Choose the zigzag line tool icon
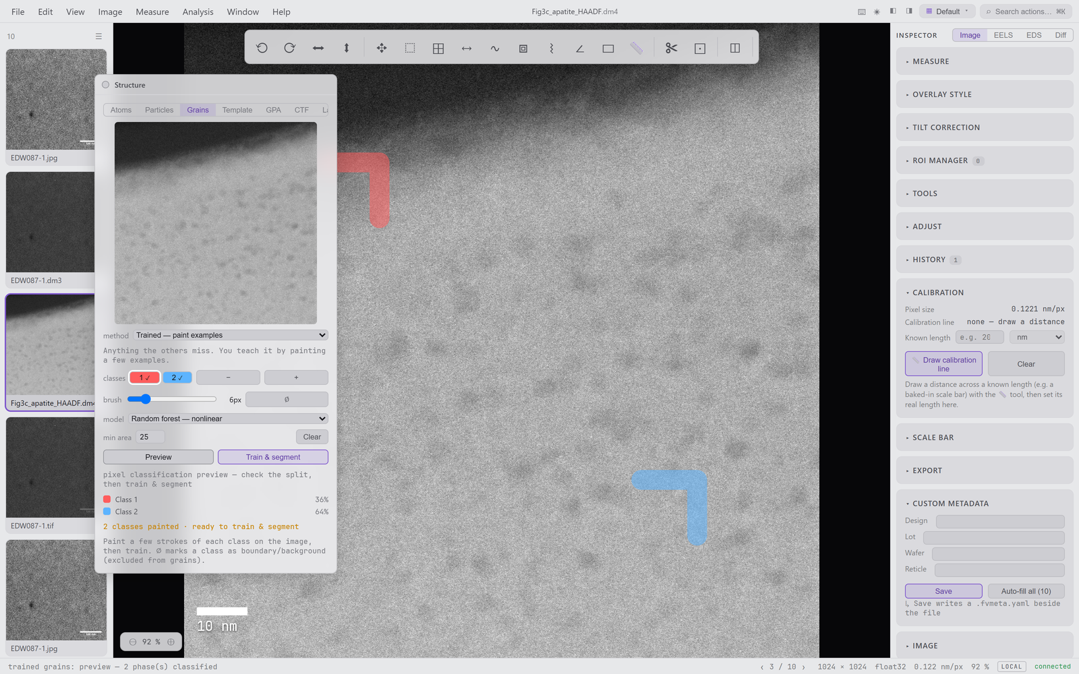 click(552, 48)
